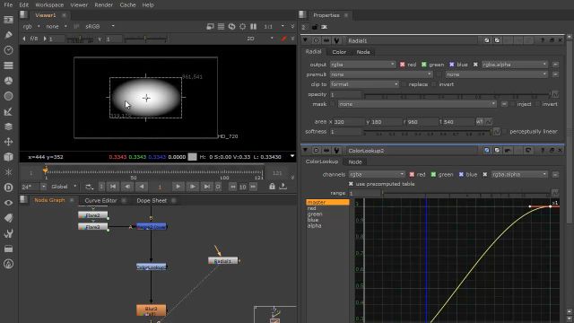Image resolution: width=574 pixels, height=323 pixels.
Task: Toggle the blue channel checkbox in Radial1
Action: point(452,65)
